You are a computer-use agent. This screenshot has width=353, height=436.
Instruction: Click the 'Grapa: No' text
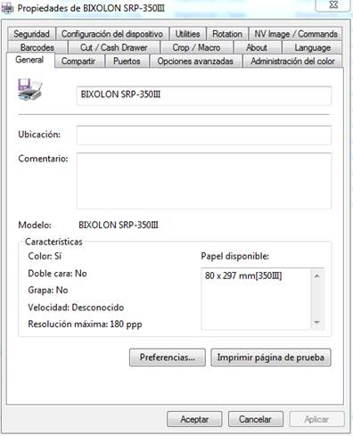click(x=48, y=290)
